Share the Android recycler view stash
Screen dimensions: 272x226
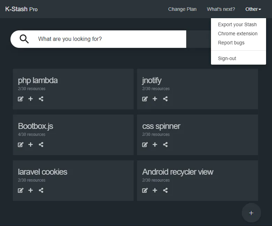coord(165,190)
